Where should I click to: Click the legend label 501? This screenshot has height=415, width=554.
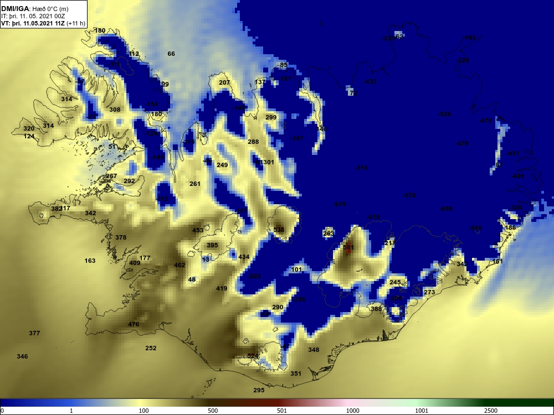282,411
